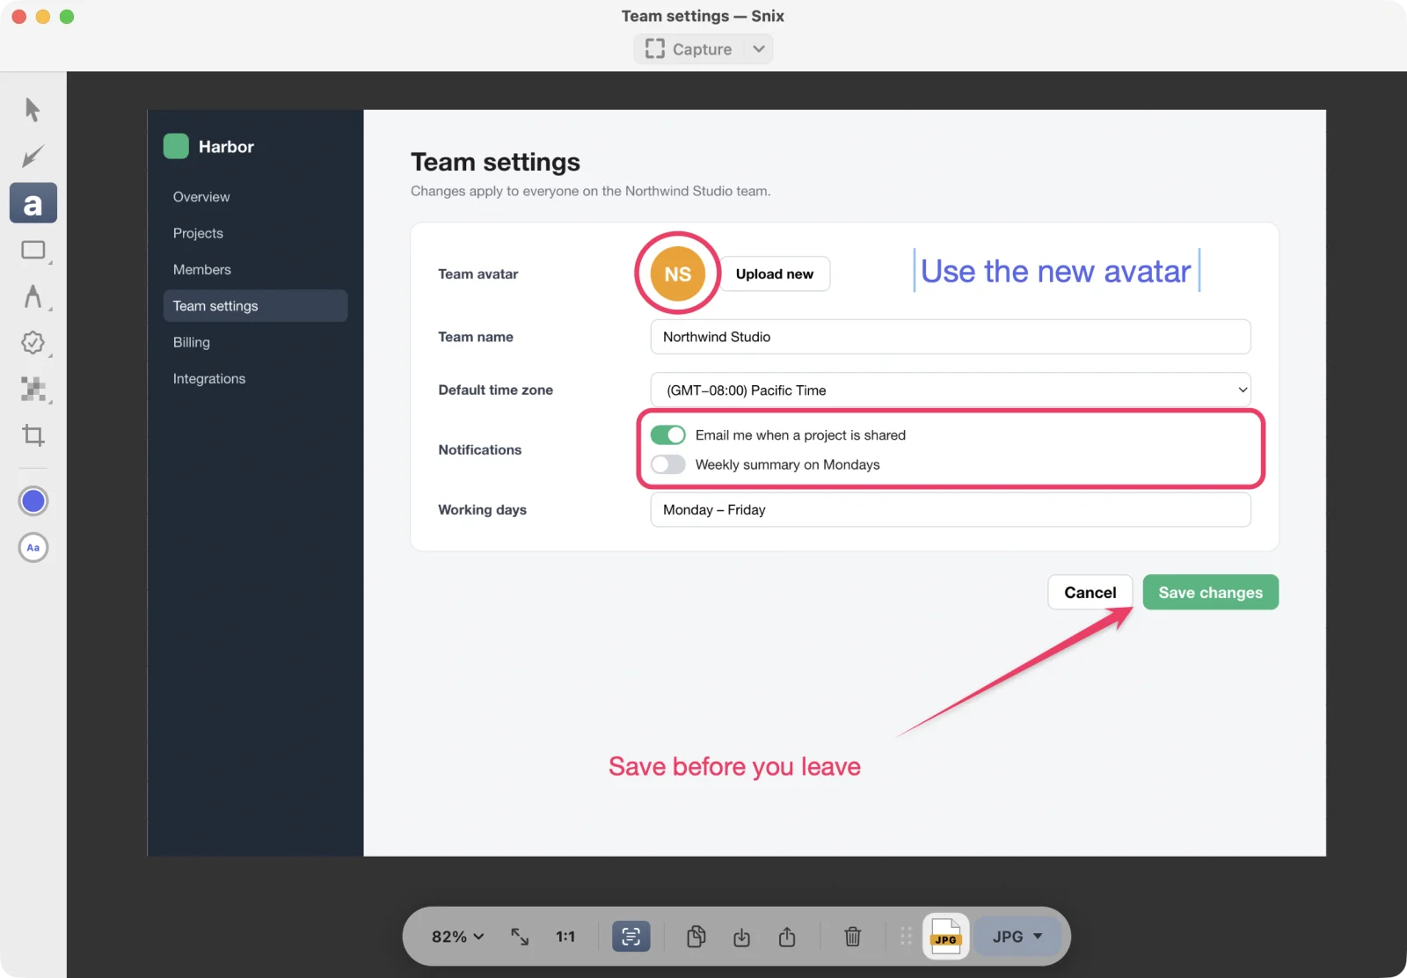1407x978 pixels.
Task: Save the capture with the download icon
Action: (742, 937)
